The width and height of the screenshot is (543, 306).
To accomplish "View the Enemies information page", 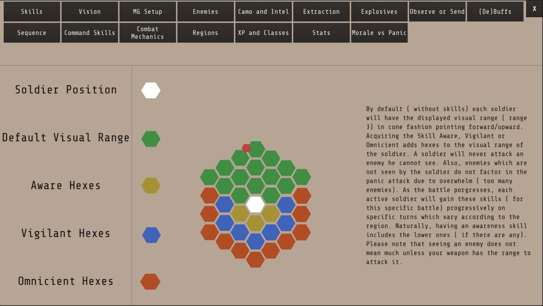I will pyautogui.click(x=206, y=12).
